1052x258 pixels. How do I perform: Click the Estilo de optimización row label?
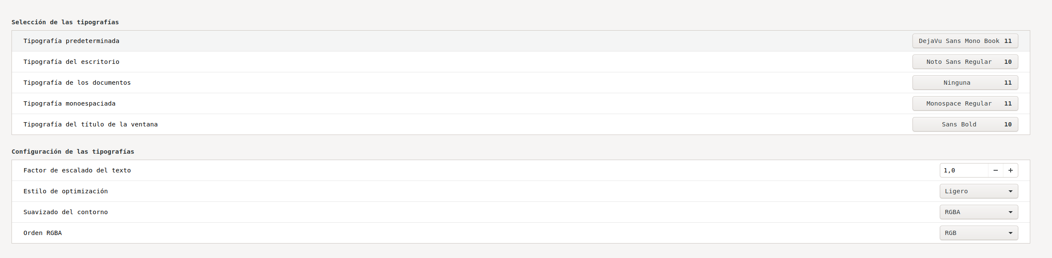(x=65, y=191)
